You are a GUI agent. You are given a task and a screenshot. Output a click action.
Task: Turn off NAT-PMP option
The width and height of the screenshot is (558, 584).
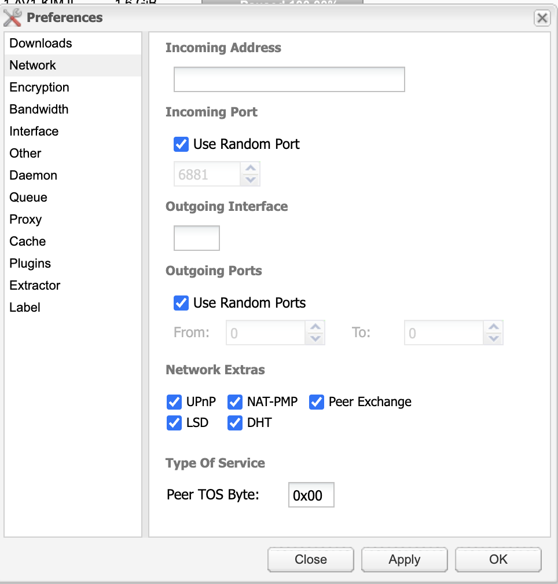(x=235, y=402)
